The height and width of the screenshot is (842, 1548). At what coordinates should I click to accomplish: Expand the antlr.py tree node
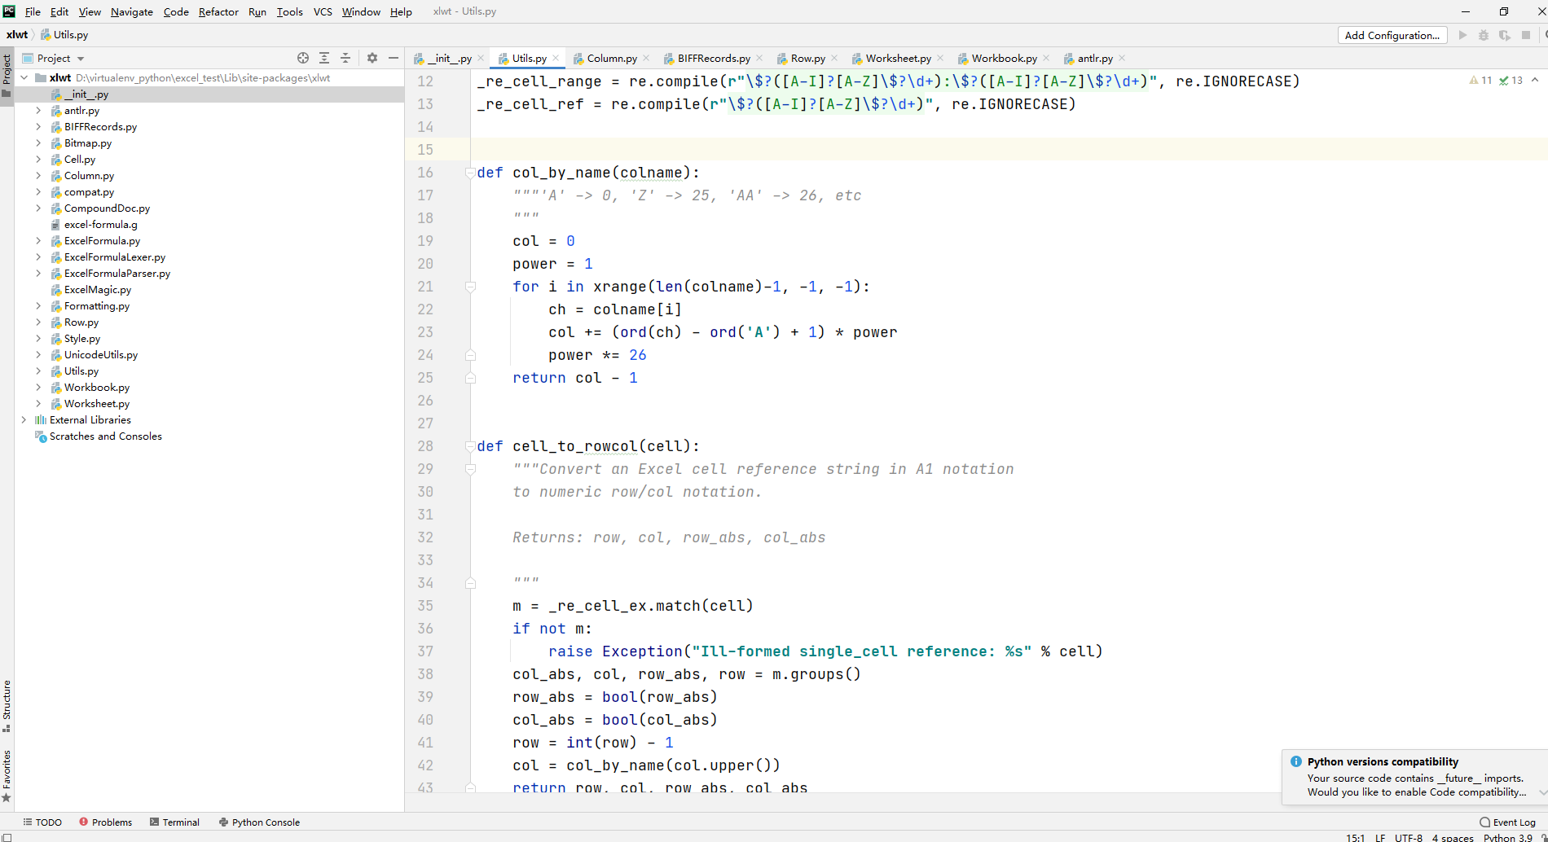point(38,110)
